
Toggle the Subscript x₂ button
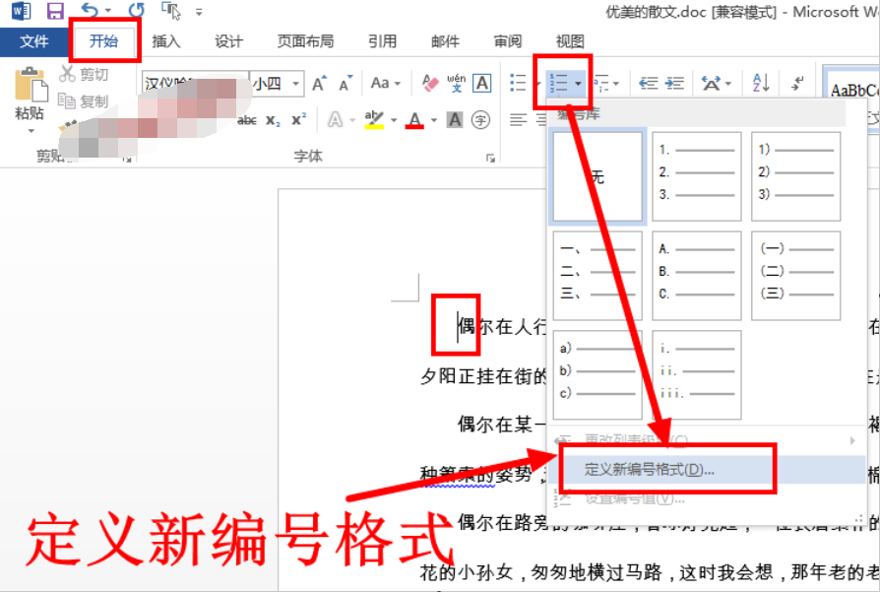(x=274, y=120)
